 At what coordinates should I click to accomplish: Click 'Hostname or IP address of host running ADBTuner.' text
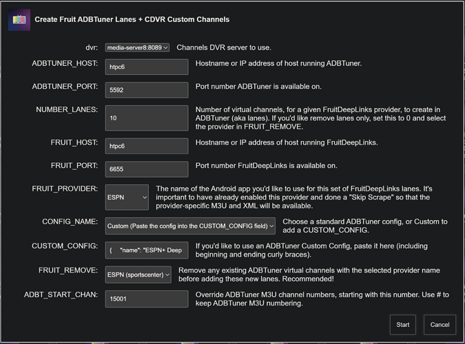(279, 63)
